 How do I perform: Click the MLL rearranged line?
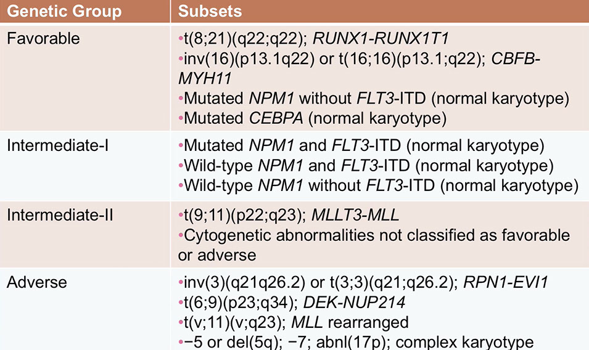[x=294, y=322]
